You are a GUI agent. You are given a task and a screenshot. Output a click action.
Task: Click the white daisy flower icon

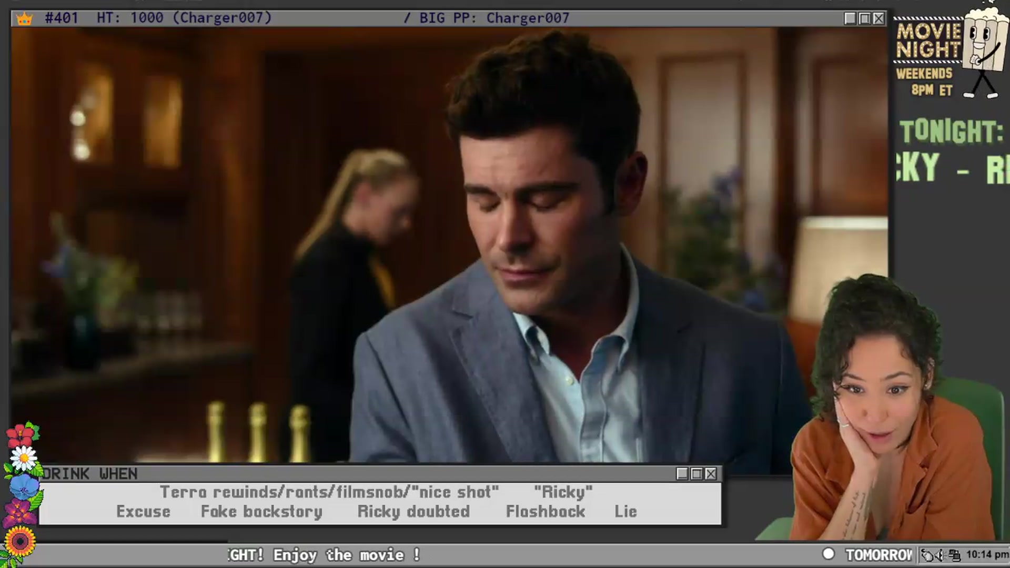coord(24,459)
